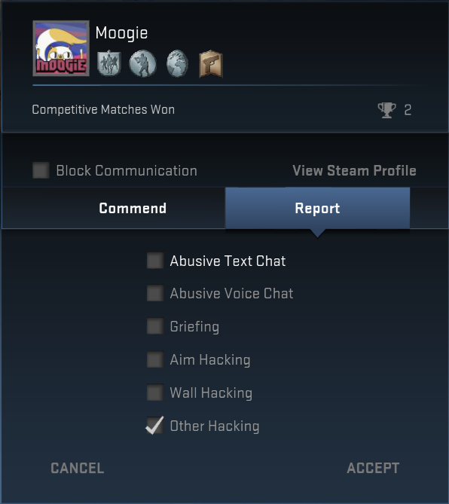Click the team shield medal icon
Image resolution: width=449 pixels, height=504 pixels.
point(109,63)
